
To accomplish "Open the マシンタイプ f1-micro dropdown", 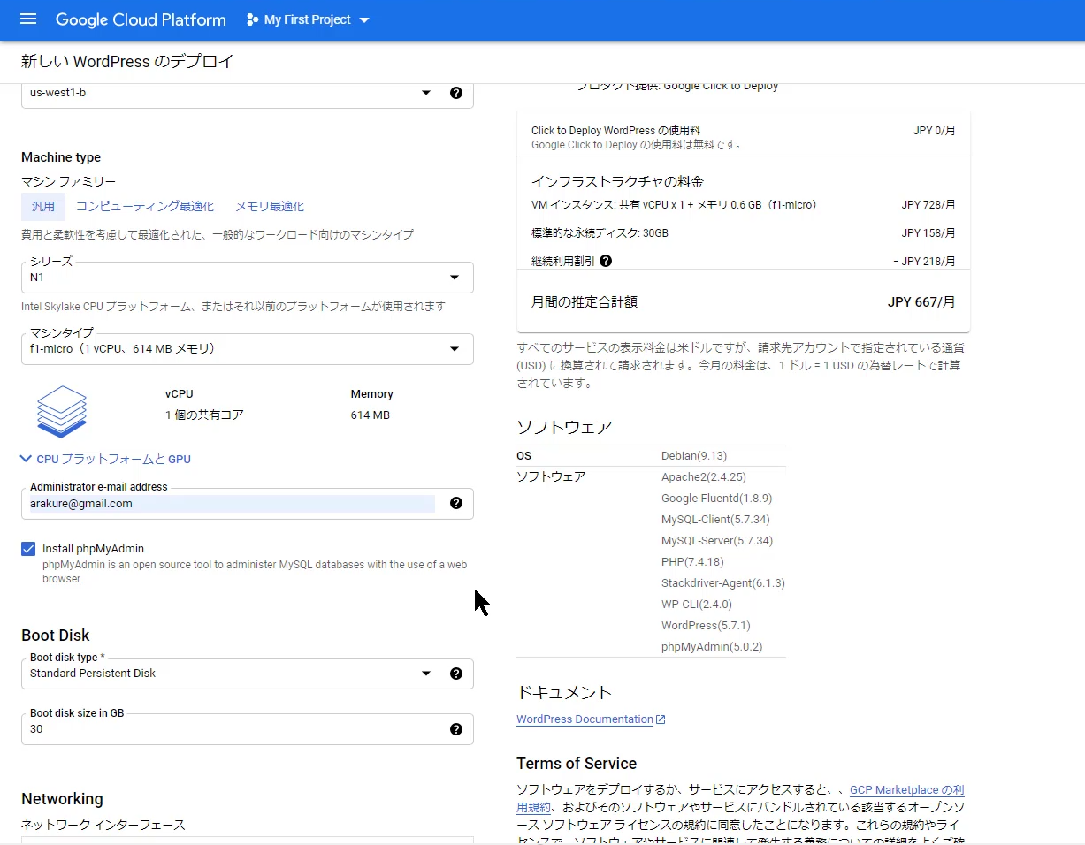I will click(x=454, y=349).
